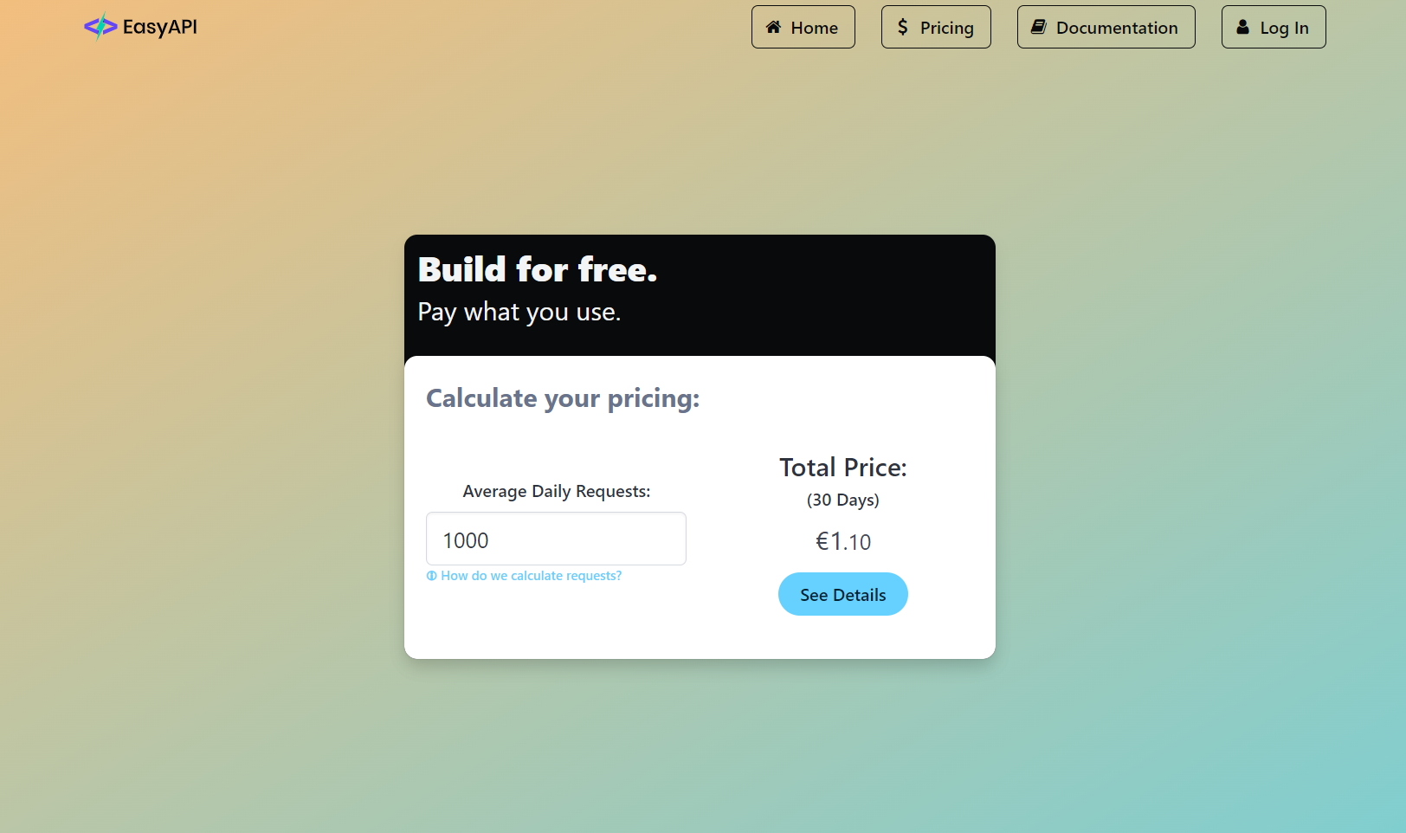Go to the Documentation page
Screen dimensions: 1406x833
click(1106, 27)
